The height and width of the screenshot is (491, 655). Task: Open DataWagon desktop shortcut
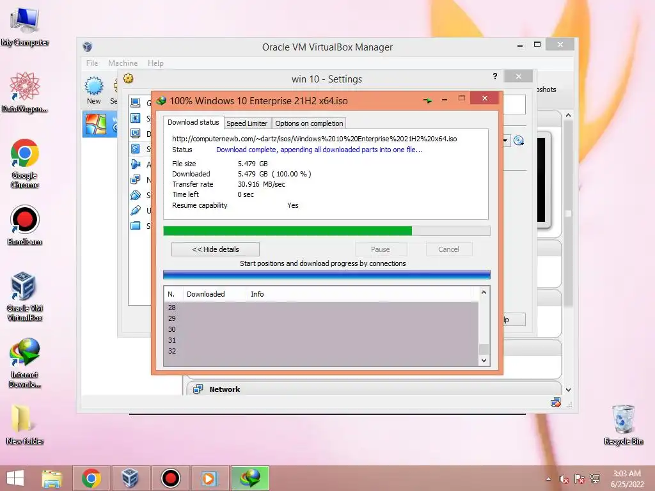click(25, 92)
